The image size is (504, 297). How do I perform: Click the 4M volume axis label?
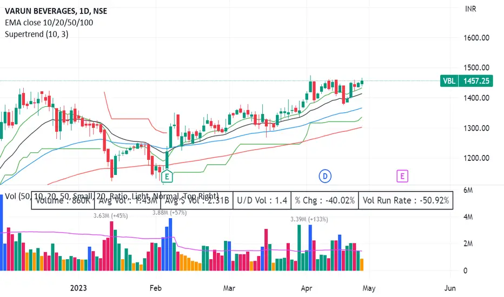point(468,217)
